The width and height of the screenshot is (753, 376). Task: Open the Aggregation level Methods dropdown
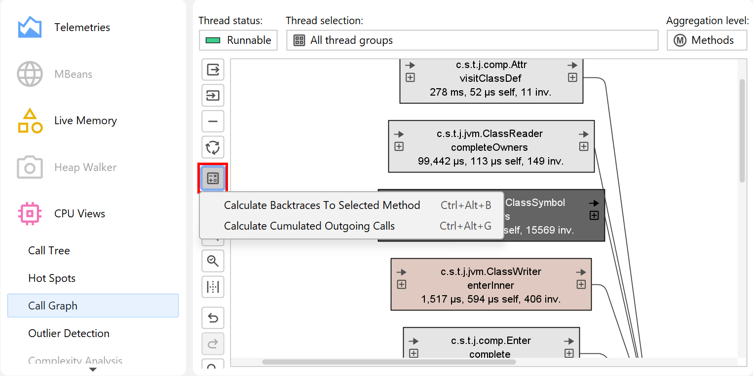pos(707,40)
